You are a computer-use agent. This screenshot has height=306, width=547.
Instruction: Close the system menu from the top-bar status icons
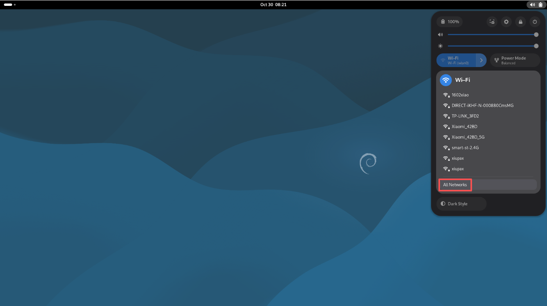[x=536, y=5]
